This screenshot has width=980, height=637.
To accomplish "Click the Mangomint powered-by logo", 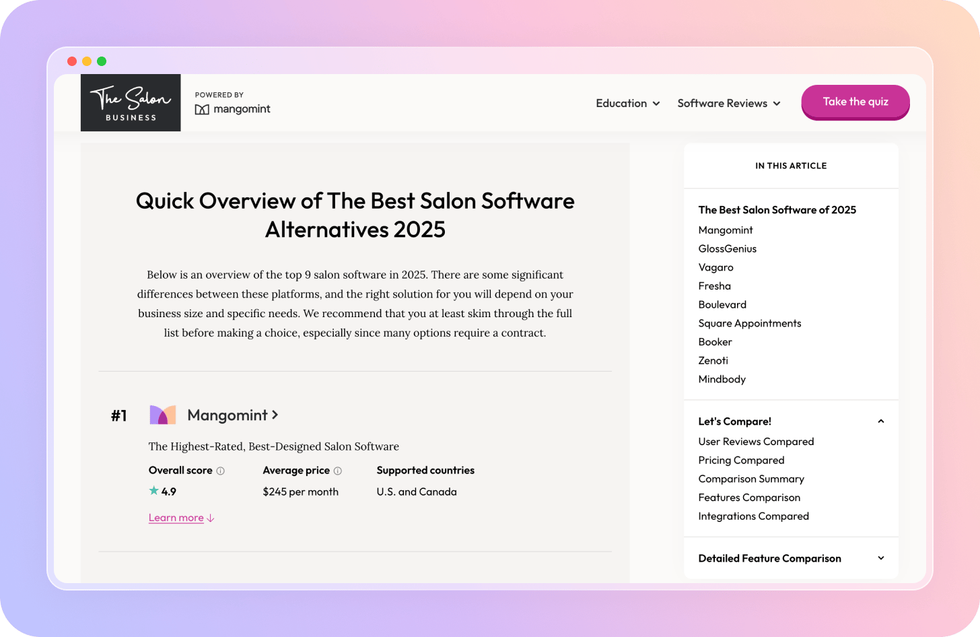I will tap(232, 109).
